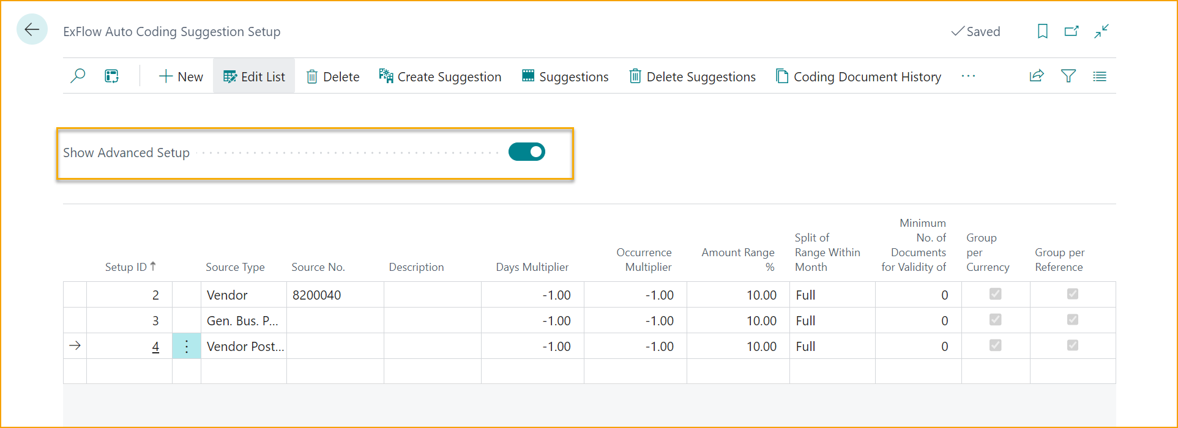This screenshot has width=1178, height=428.
Task: Select Days Multiplier -1.00 in row 2
Action: point(532,295)
